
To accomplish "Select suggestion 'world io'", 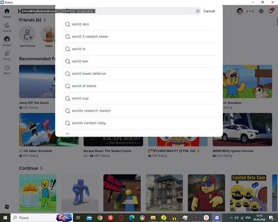I will point(139,49).
